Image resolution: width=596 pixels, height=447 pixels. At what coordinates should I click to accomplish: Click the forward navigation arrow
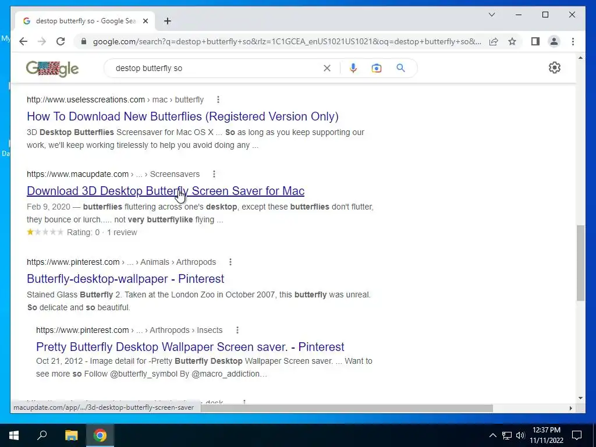(x=42, y=41)
